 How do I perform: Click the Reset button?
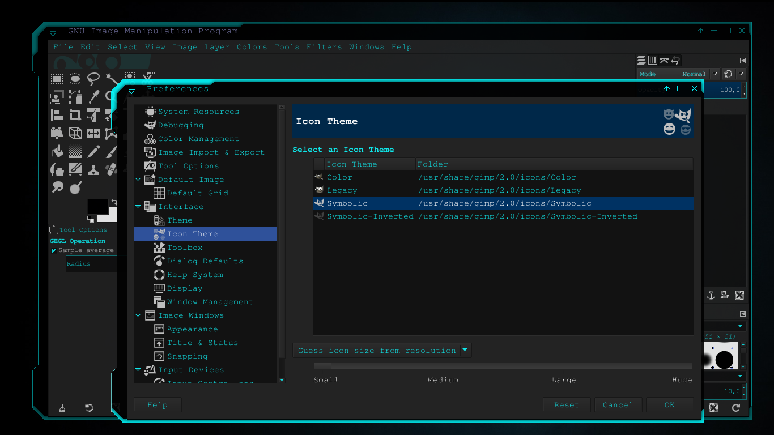tap(567, 405)
